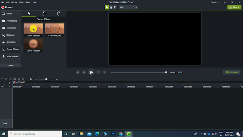The image size is (243, 137).
Task: Switch to the left-click effects tab
Action: (x=44, y=14)
